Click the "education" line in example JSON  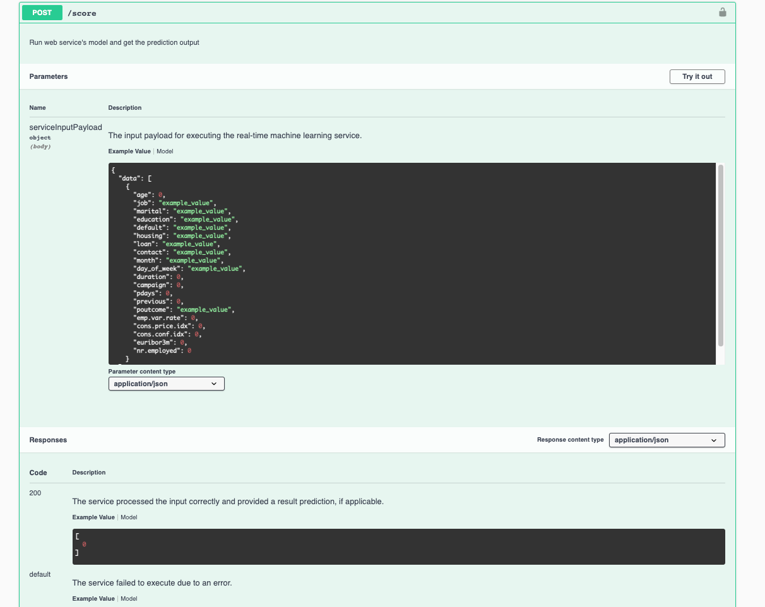pos(186,220)
